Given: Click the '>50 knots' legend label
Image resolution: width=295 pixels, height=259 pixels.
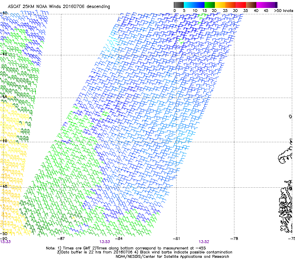Looking at the screenshot, I should pyautogui.click(x=283, y=11).
